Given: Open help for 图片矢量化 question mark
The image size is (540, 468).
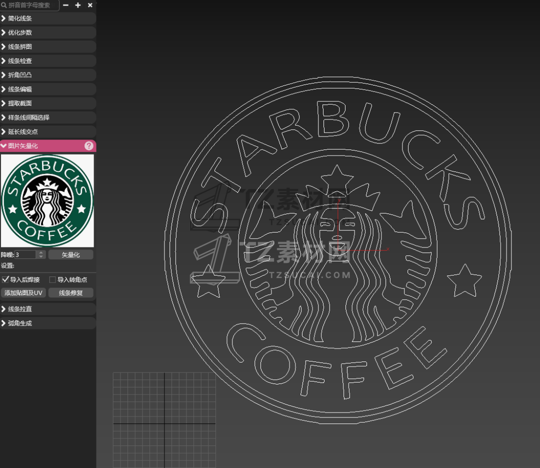Looking at the screenshot, I should pyautogui.click(x=89, y=146).
